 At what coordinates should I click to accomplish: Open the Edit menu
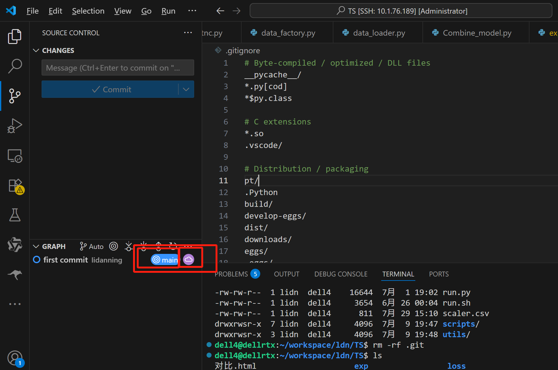tap(55, 11)
